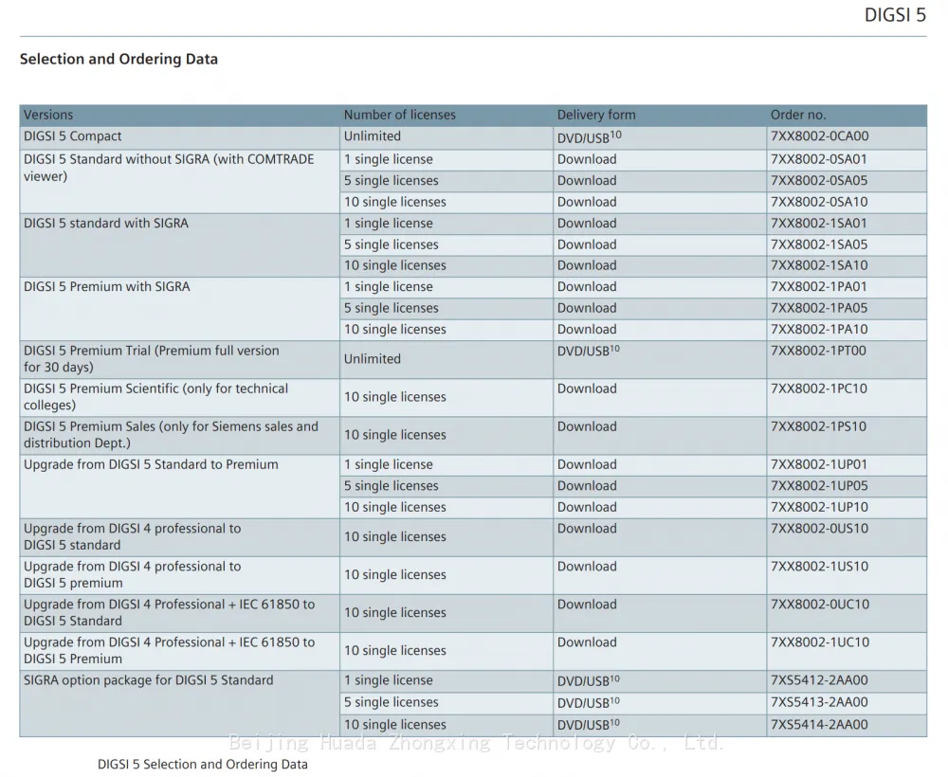Click order number 7XX8002-0SA01
This screenshot has height=777, width=948.
click(x=819, y=159)
